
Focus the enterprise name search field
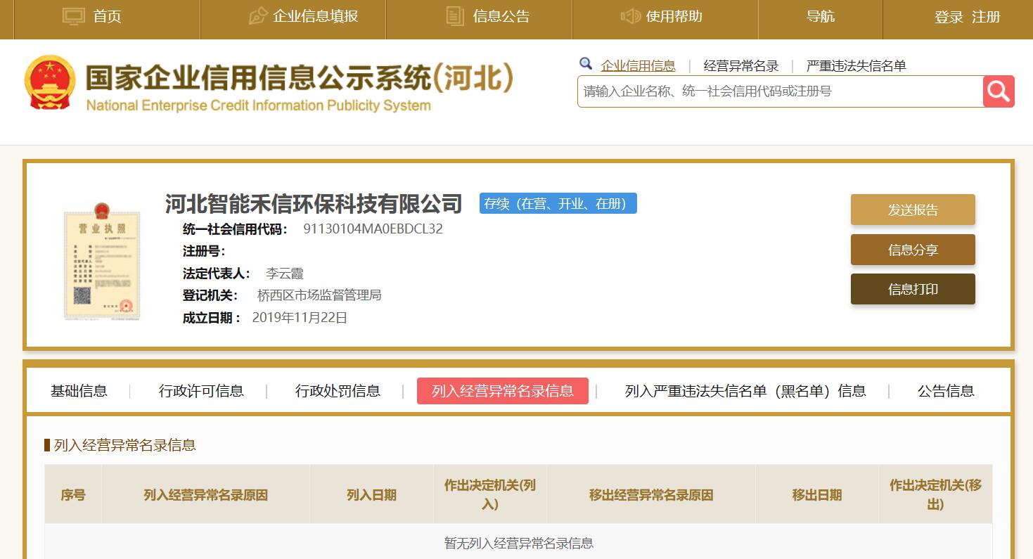click(x=780, y=91)
